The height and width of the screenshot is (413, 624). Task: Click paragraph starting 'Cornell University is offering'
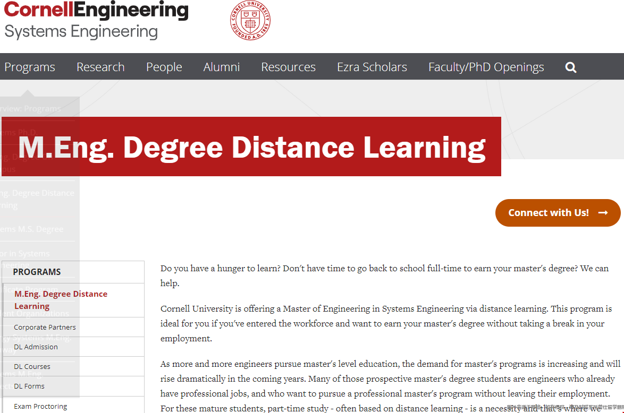386,323
